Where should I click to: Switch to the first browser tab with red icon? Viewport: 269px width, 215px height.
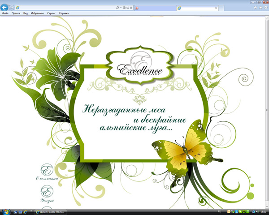point(155,8)
